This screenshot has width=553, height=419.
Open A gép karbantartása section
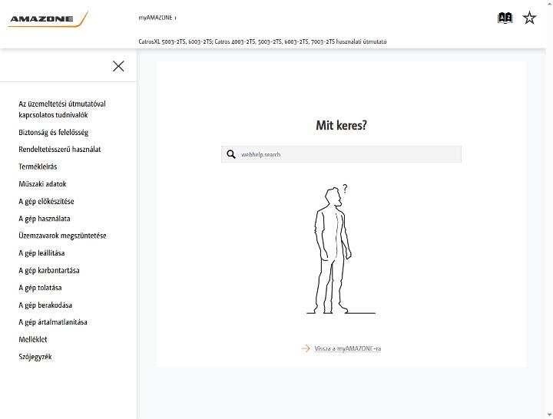click(x=49, y=271)
